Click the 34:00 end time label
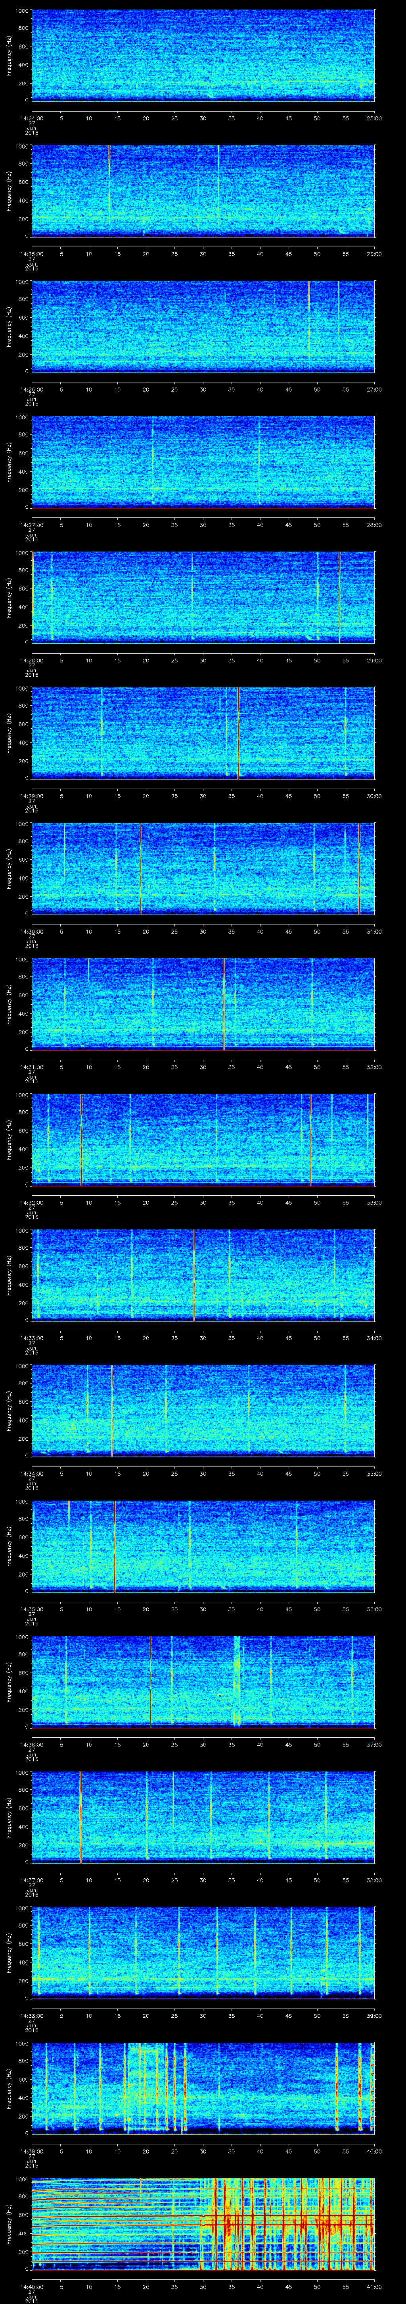This screenshot has height=2304, width=406. click(x=374, y=1337)
